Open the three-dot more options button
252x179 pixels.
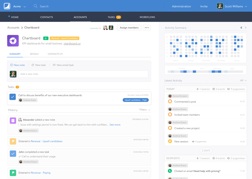pos(146,28)
